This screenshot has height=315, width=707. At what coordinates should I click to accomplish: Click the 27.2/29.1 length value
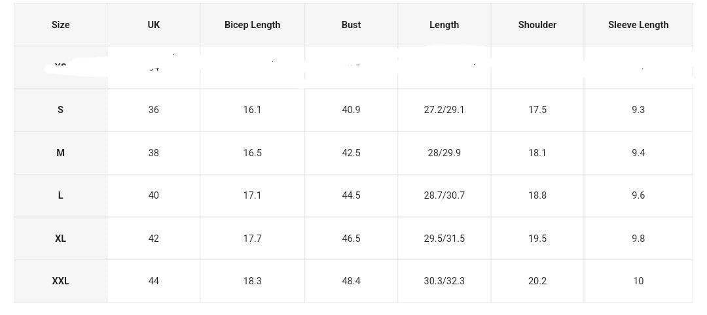444,110
